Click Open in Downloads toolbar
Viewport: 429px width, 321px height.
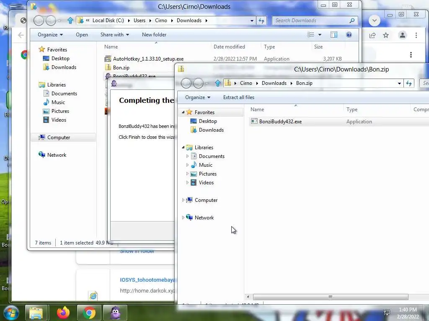(82, 35)
